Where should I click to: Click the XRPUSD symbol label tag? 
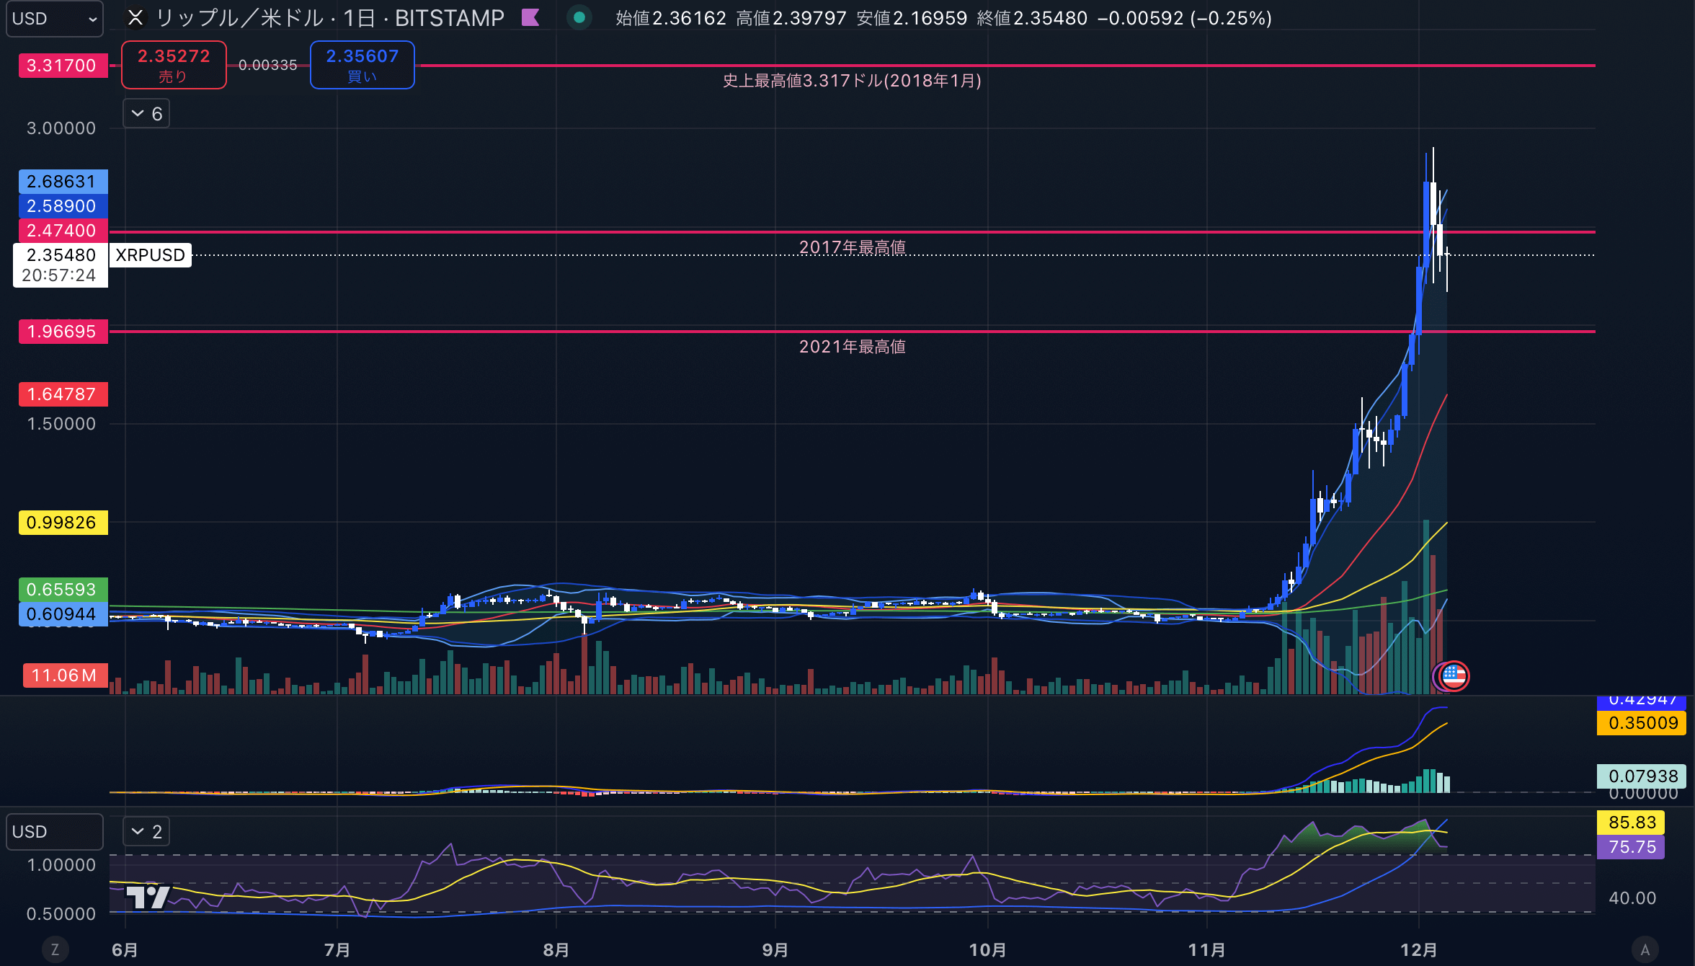pos(151,255)
